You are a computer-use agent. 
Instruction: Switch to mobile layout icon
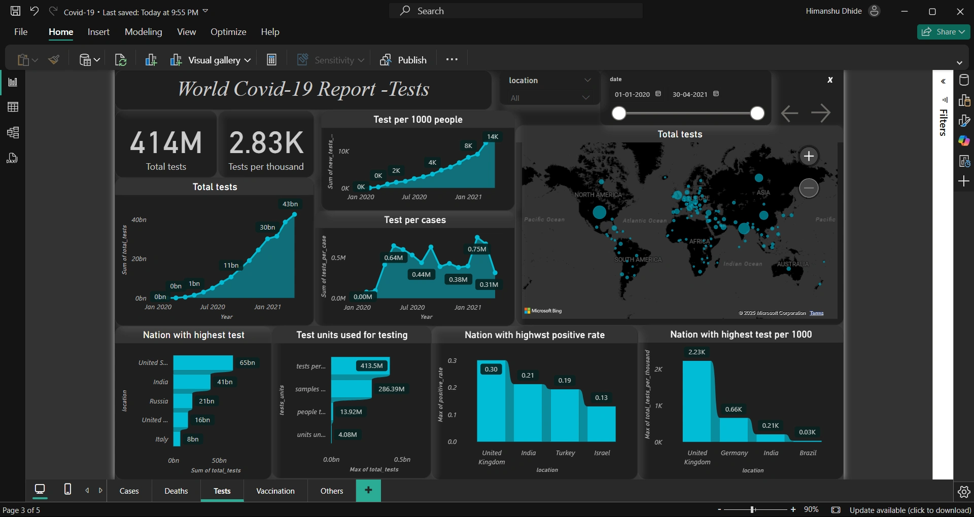coord(67,489)
